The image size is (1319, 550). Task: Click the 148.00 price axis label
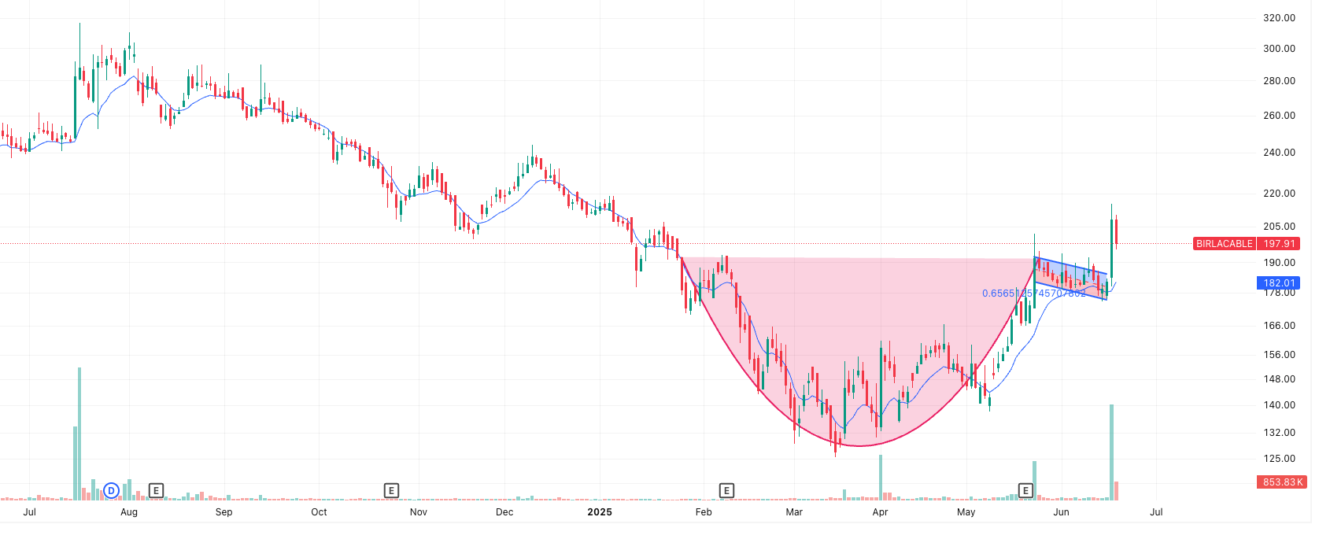click(1279, 379)
